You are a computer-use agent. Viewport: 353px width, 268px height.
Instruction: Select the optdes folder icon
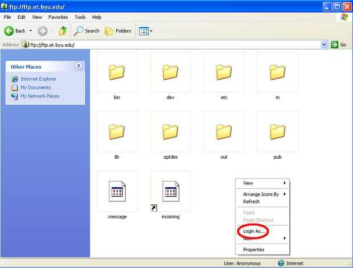coord(170,131)
